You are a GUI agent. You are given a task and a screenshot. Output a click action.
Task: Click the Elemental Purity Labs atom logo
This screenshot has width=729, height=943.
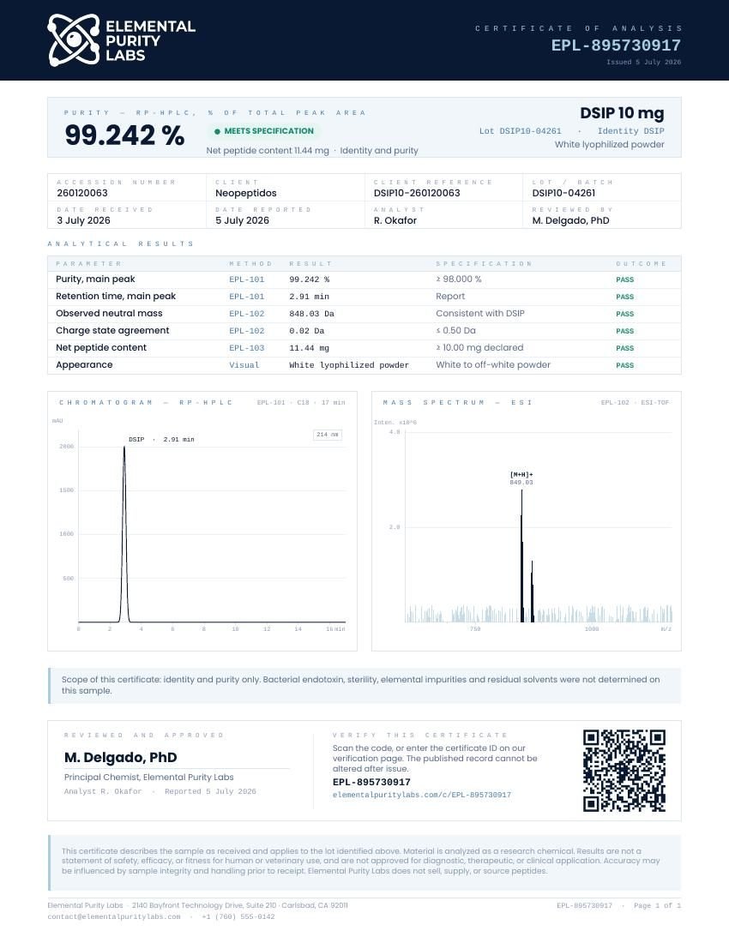pyautogui.click(x=74, y=40)
